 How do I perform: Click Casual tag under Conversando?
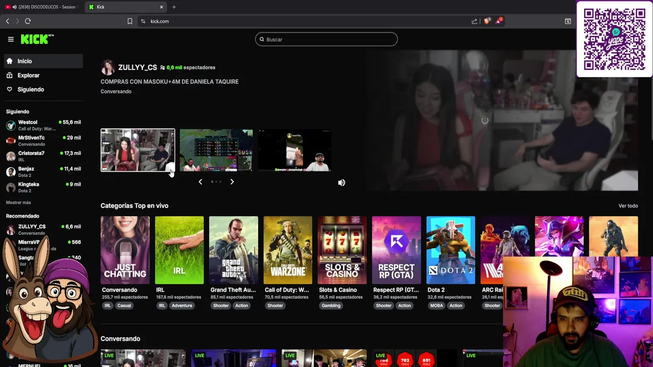[x=124, y=306]
